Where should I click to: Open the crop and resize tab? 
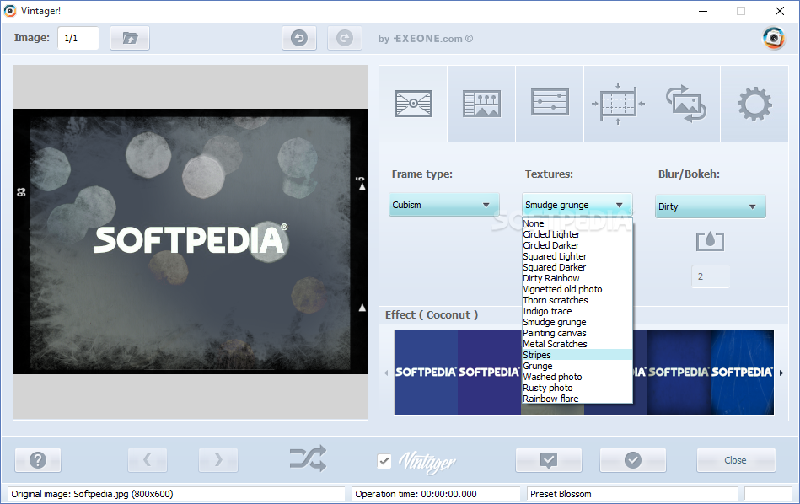tap(618, 104)
